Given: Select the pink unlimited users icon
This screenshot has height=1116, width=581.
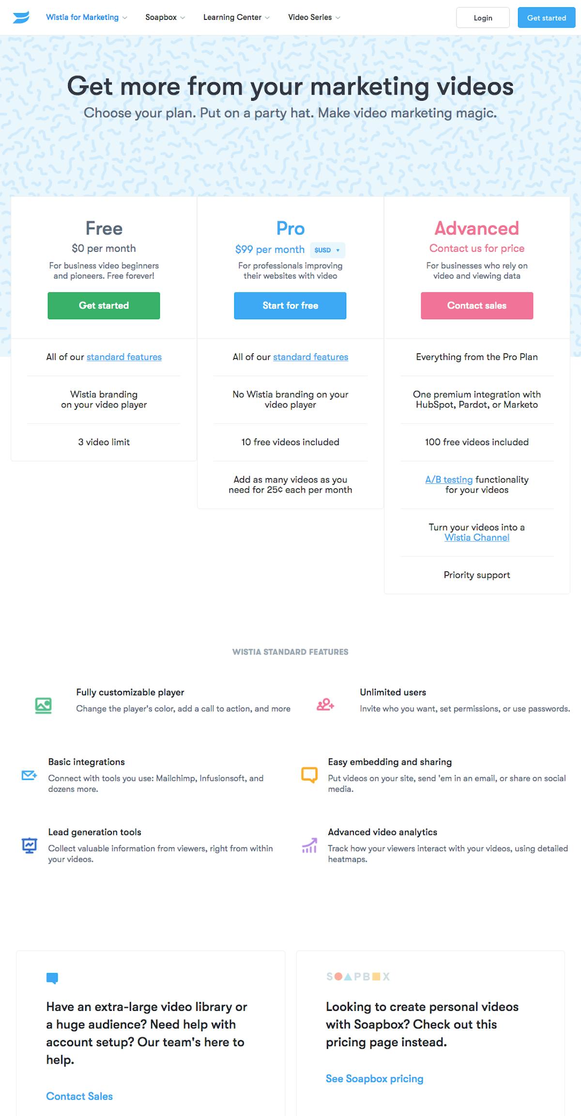Looking at the screenshot, I should (324, 705).
